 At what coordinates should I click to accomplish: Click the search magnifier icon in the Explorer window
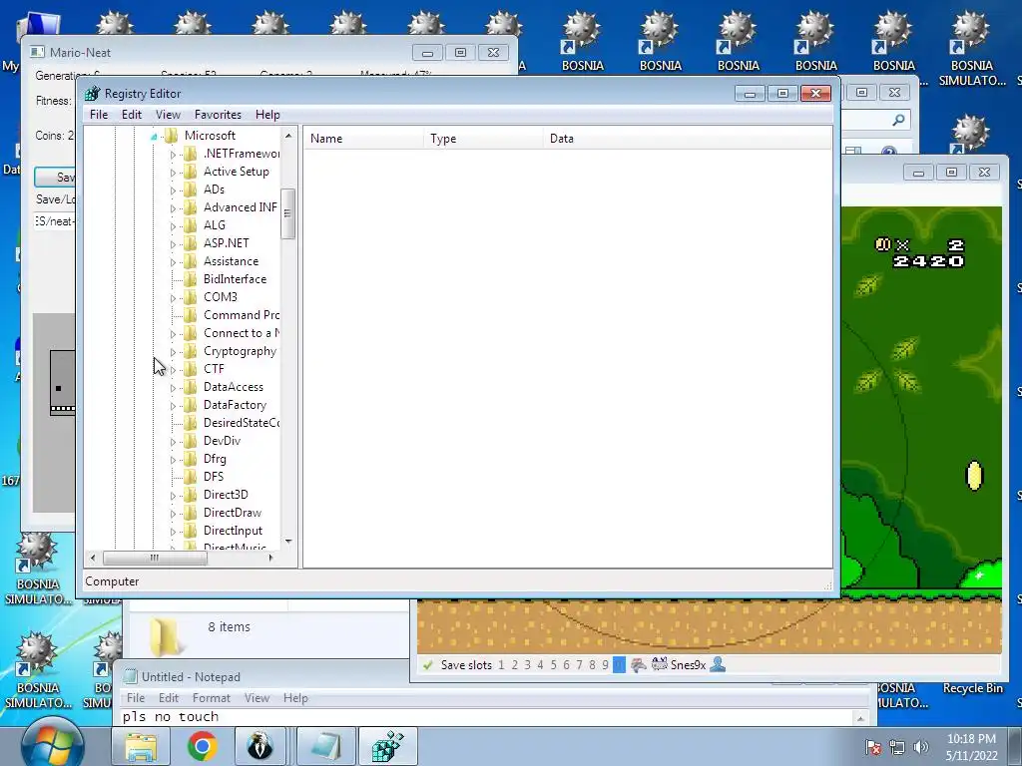tap(898, 120)
